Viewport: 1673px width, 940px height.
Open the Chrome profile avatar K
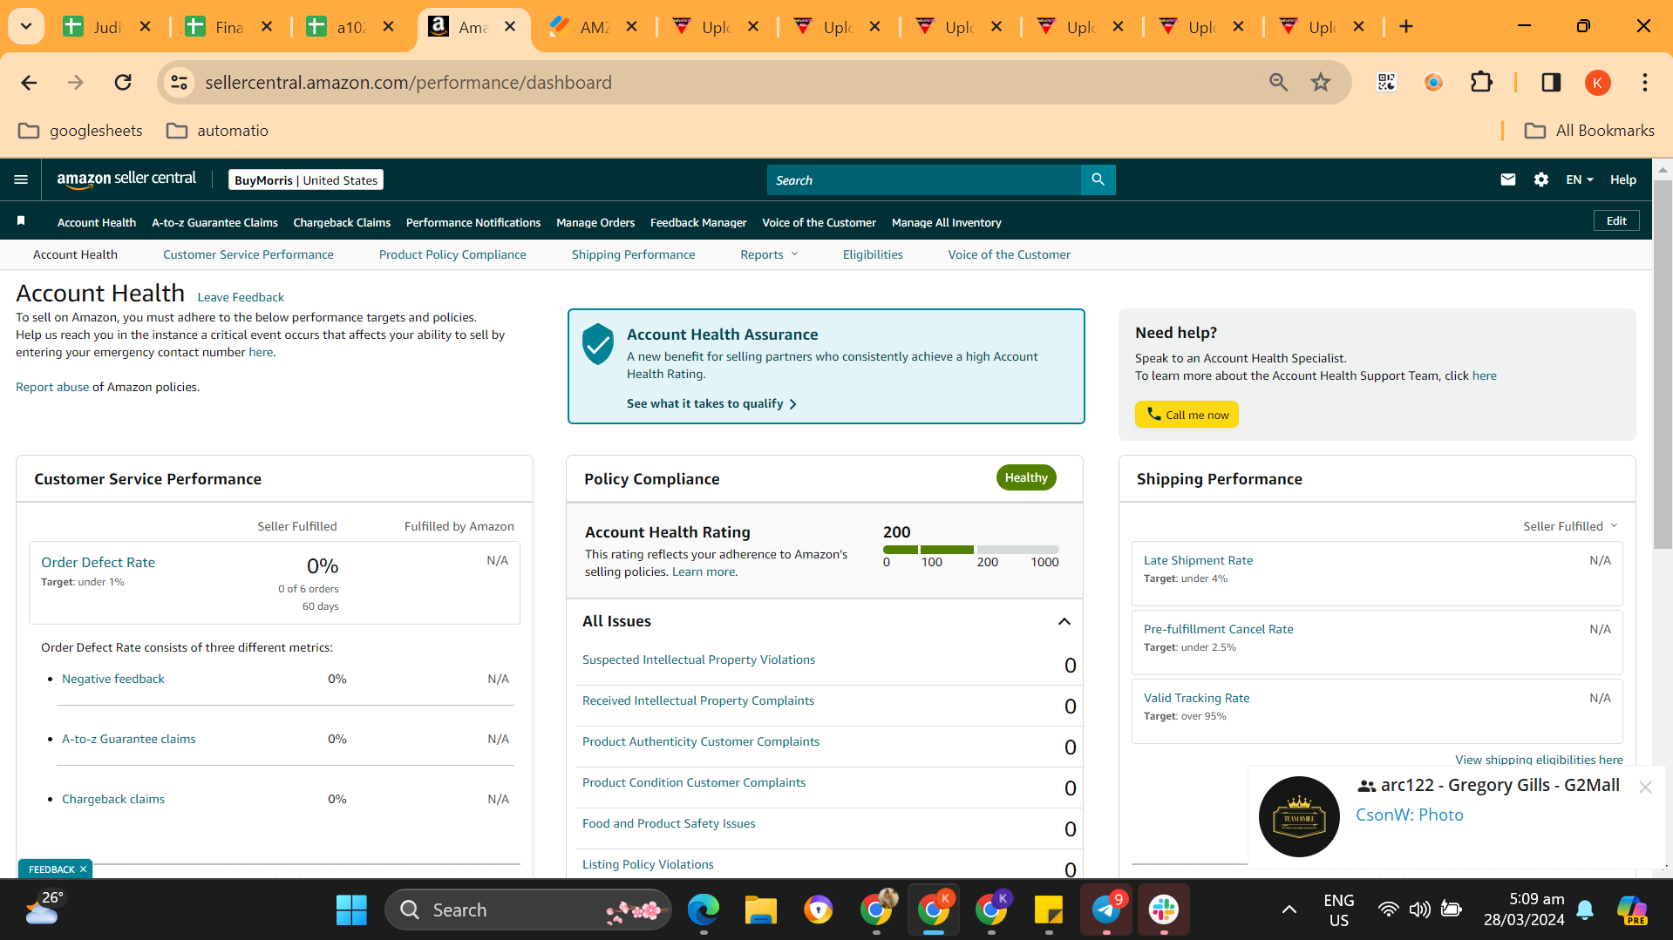1597,83
